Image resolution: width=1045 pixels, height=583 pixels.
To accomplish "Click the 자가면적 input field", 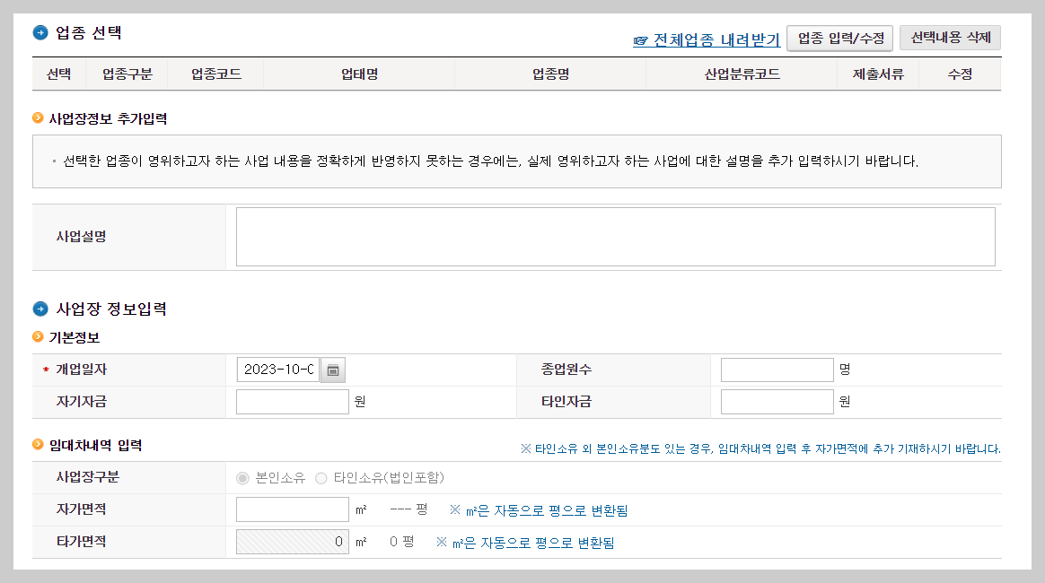I will tap(292, 509).
